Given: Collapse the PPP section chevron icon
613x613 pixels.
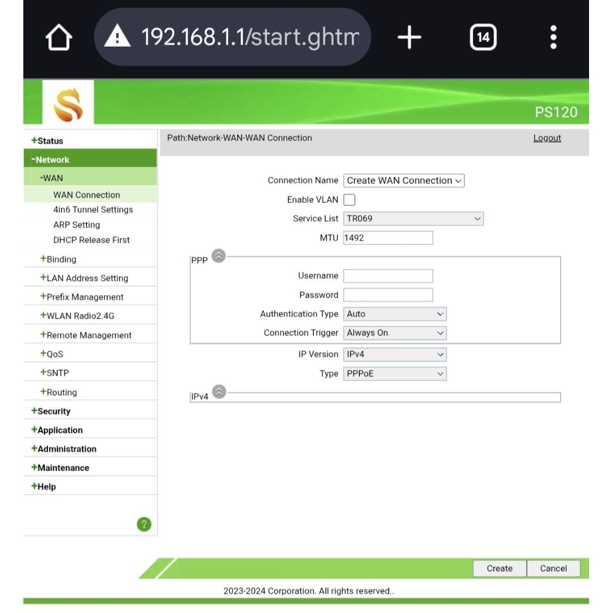Looking at the screenshot, I should point(219,256).
